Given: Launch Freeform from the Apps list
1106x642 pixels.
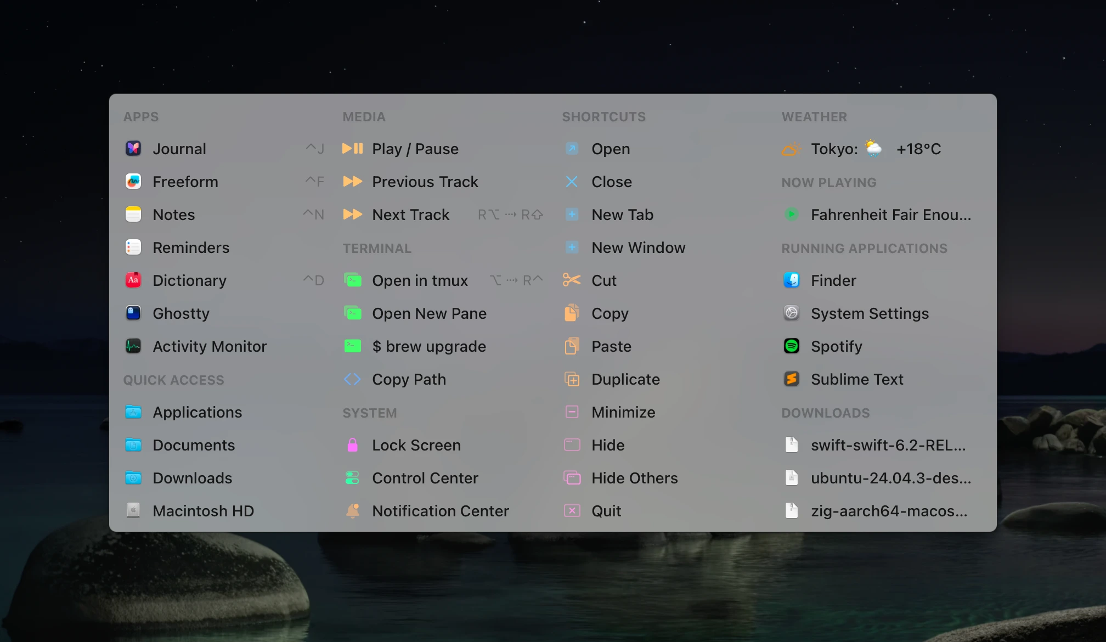Looking at the screenshot, I should click(x=185, y=182).
